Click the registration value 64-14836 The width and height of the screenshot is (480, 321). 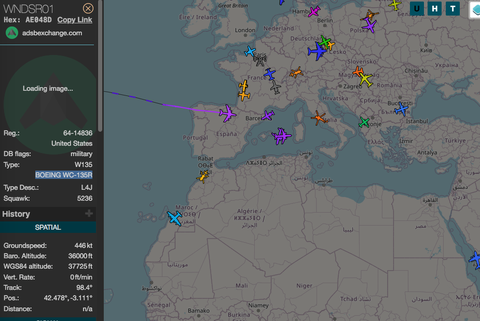coord(78,133)
